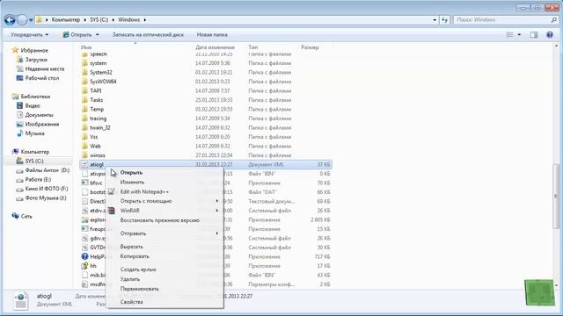The image size is (563, 316).
Task: Open the Музыка library
Action: tap(31, 133)
